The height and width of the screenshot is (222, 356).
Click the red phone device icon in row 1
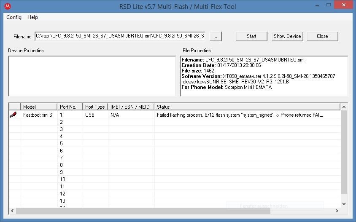[x=13, y=115]
